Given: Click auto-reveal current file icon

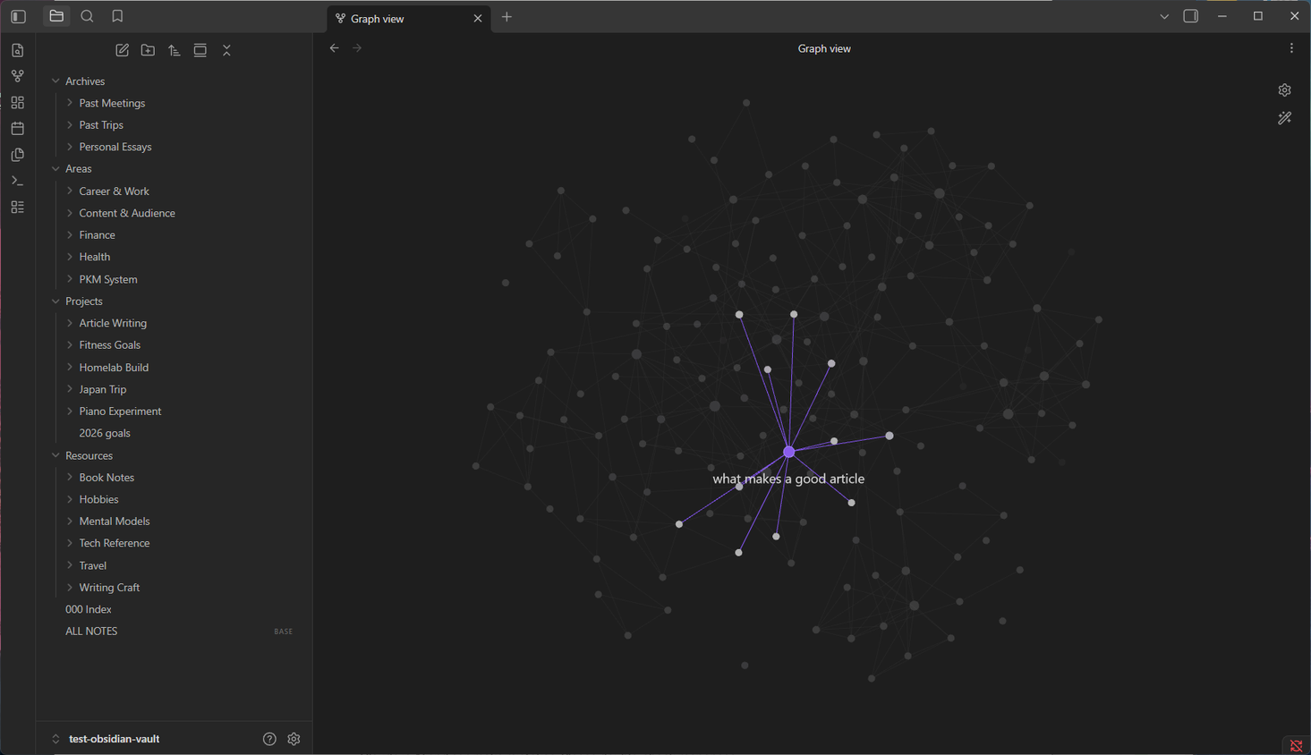Looking at the screenshot, I should click(200, 50).
